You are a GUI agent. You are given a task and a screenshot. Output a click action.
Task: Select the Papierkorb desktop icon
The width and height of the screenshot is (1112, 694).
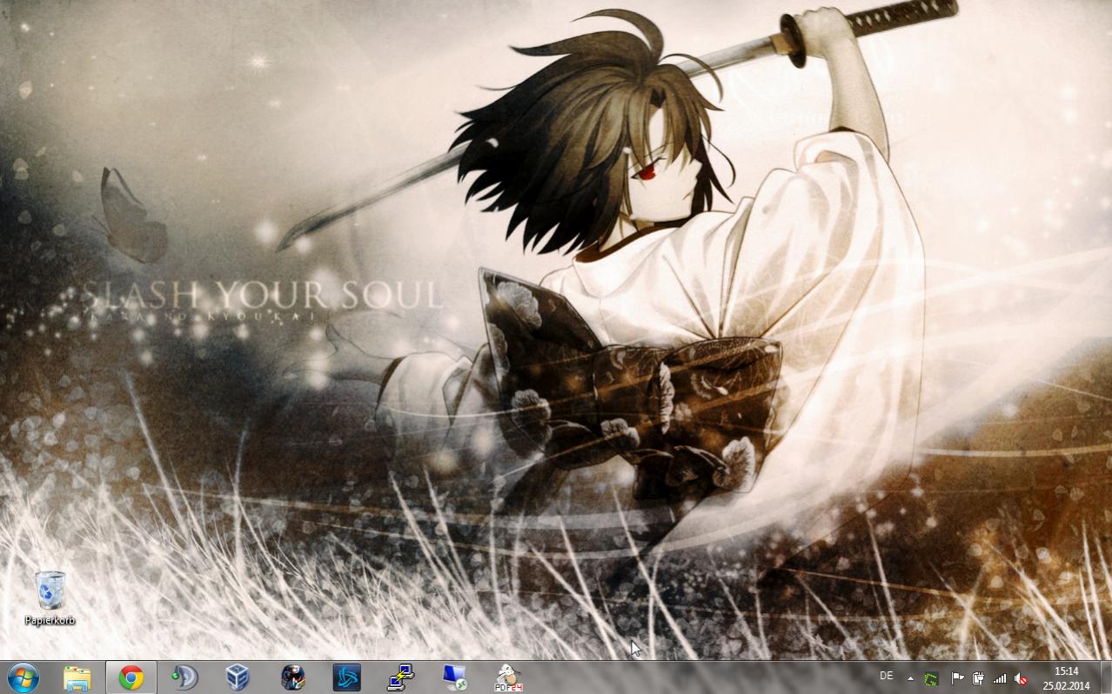[x=50, y=598]
